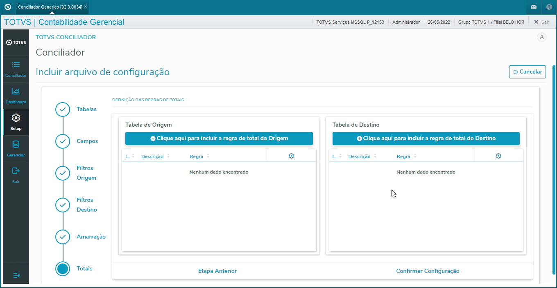Click TOTVS Serviços MSSQL P_12133 label
This screenshot has height=288, width=557.
point(350,22)
